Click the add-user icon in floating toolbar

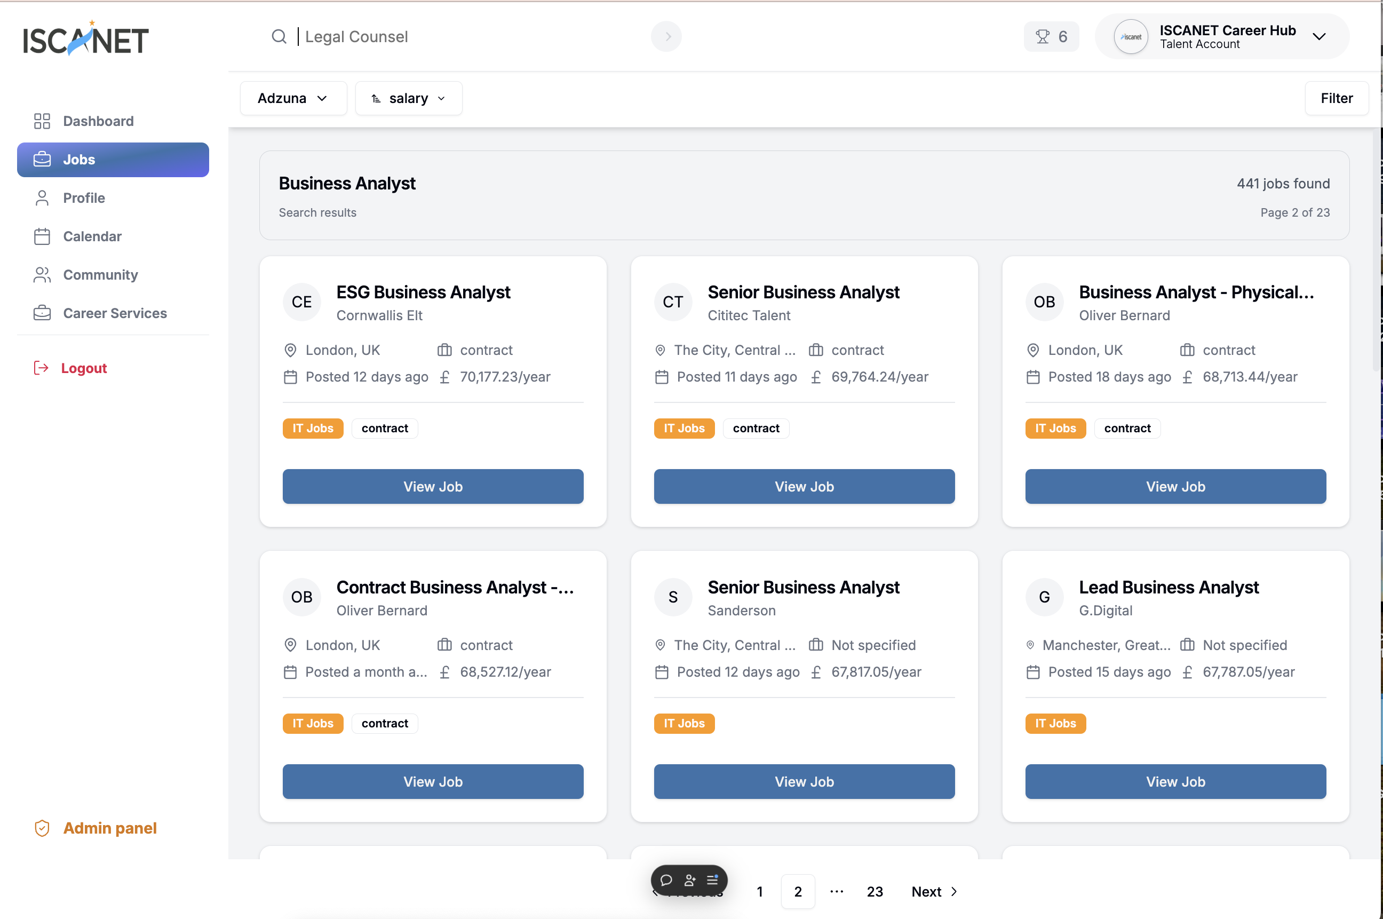pos(690,880)
